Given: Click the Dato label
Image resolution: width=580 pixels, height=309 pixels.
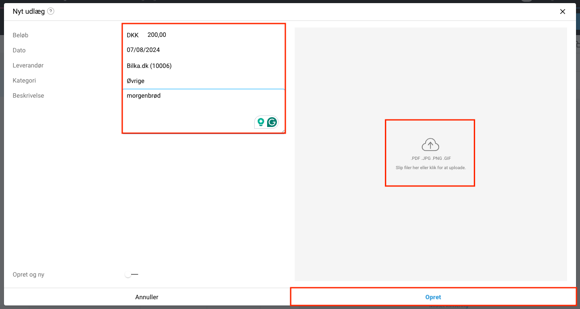Looking at the screenshot, I should point(19,50).
